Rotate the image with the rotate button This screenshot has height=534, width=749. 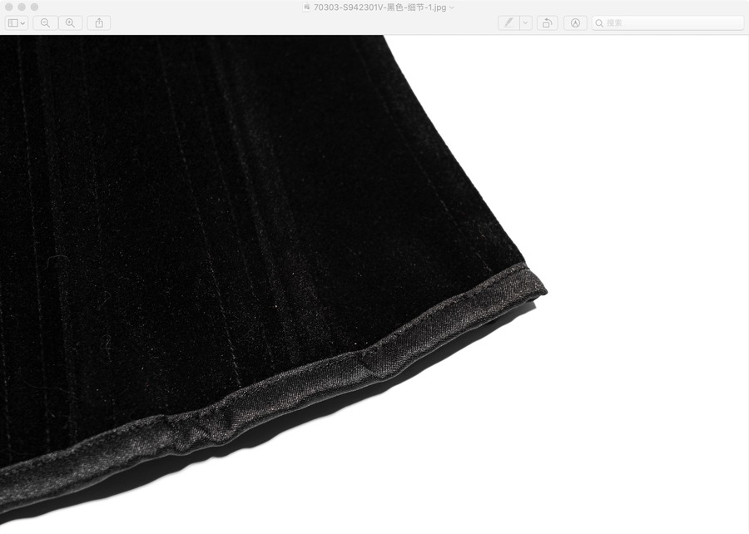click(547, 23)
